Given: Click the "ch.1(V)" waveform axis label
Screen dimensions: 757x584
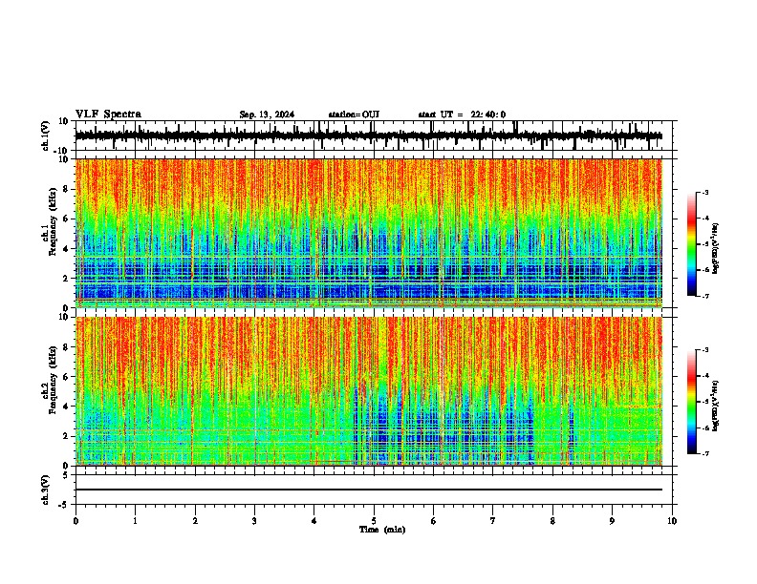Looking at the screenshot, I should 45,136.
